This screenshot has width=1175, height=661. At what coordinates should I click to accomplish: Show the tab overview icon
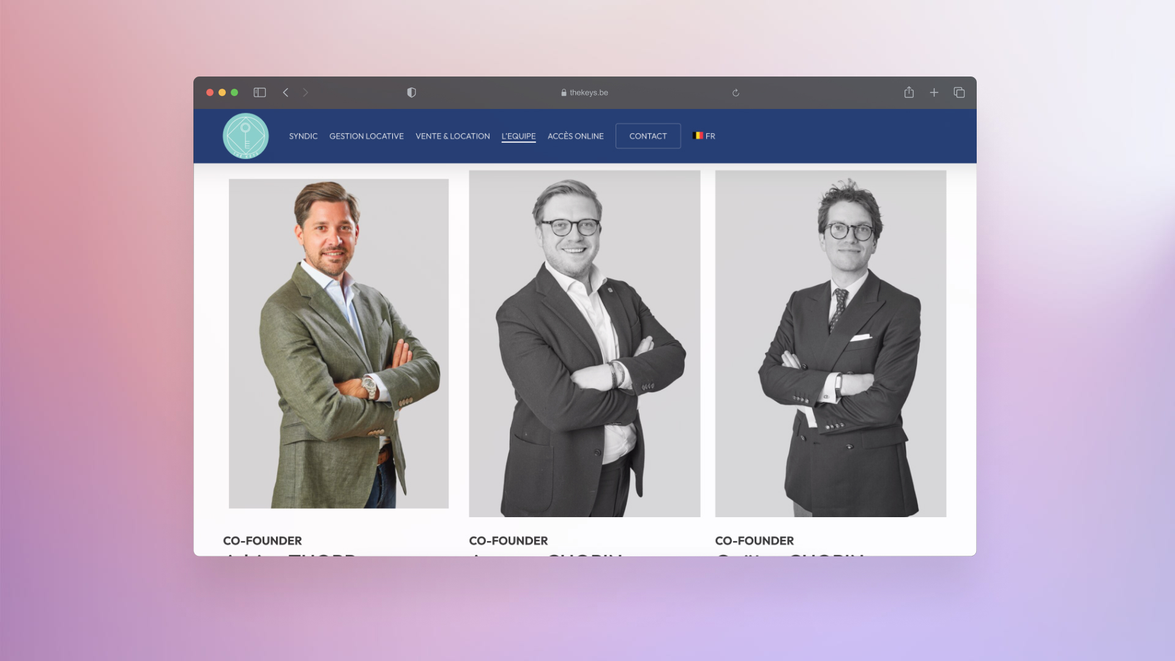point(959,92)
